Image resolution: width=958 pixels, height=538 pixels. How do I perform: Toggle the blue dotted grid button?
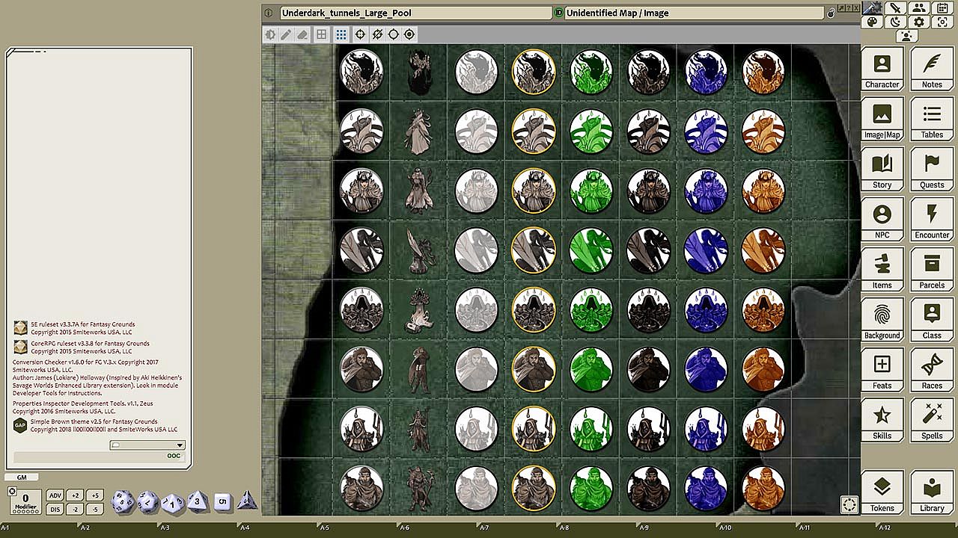click(341, 34)
